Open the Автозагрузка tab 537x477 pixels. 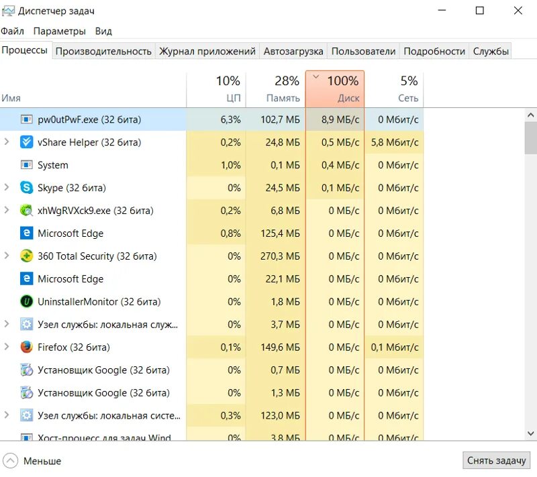[293, 51]
